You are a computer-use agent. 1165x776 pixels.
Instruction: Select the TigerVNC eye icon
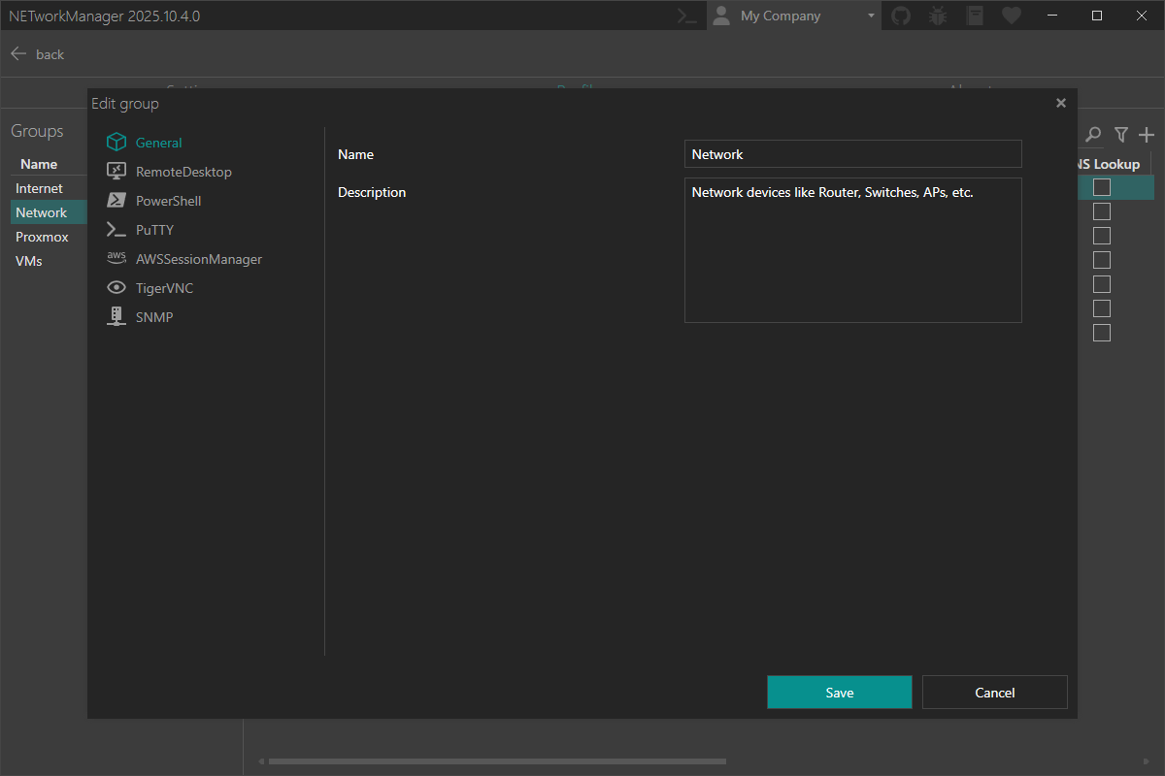[116, 287]
